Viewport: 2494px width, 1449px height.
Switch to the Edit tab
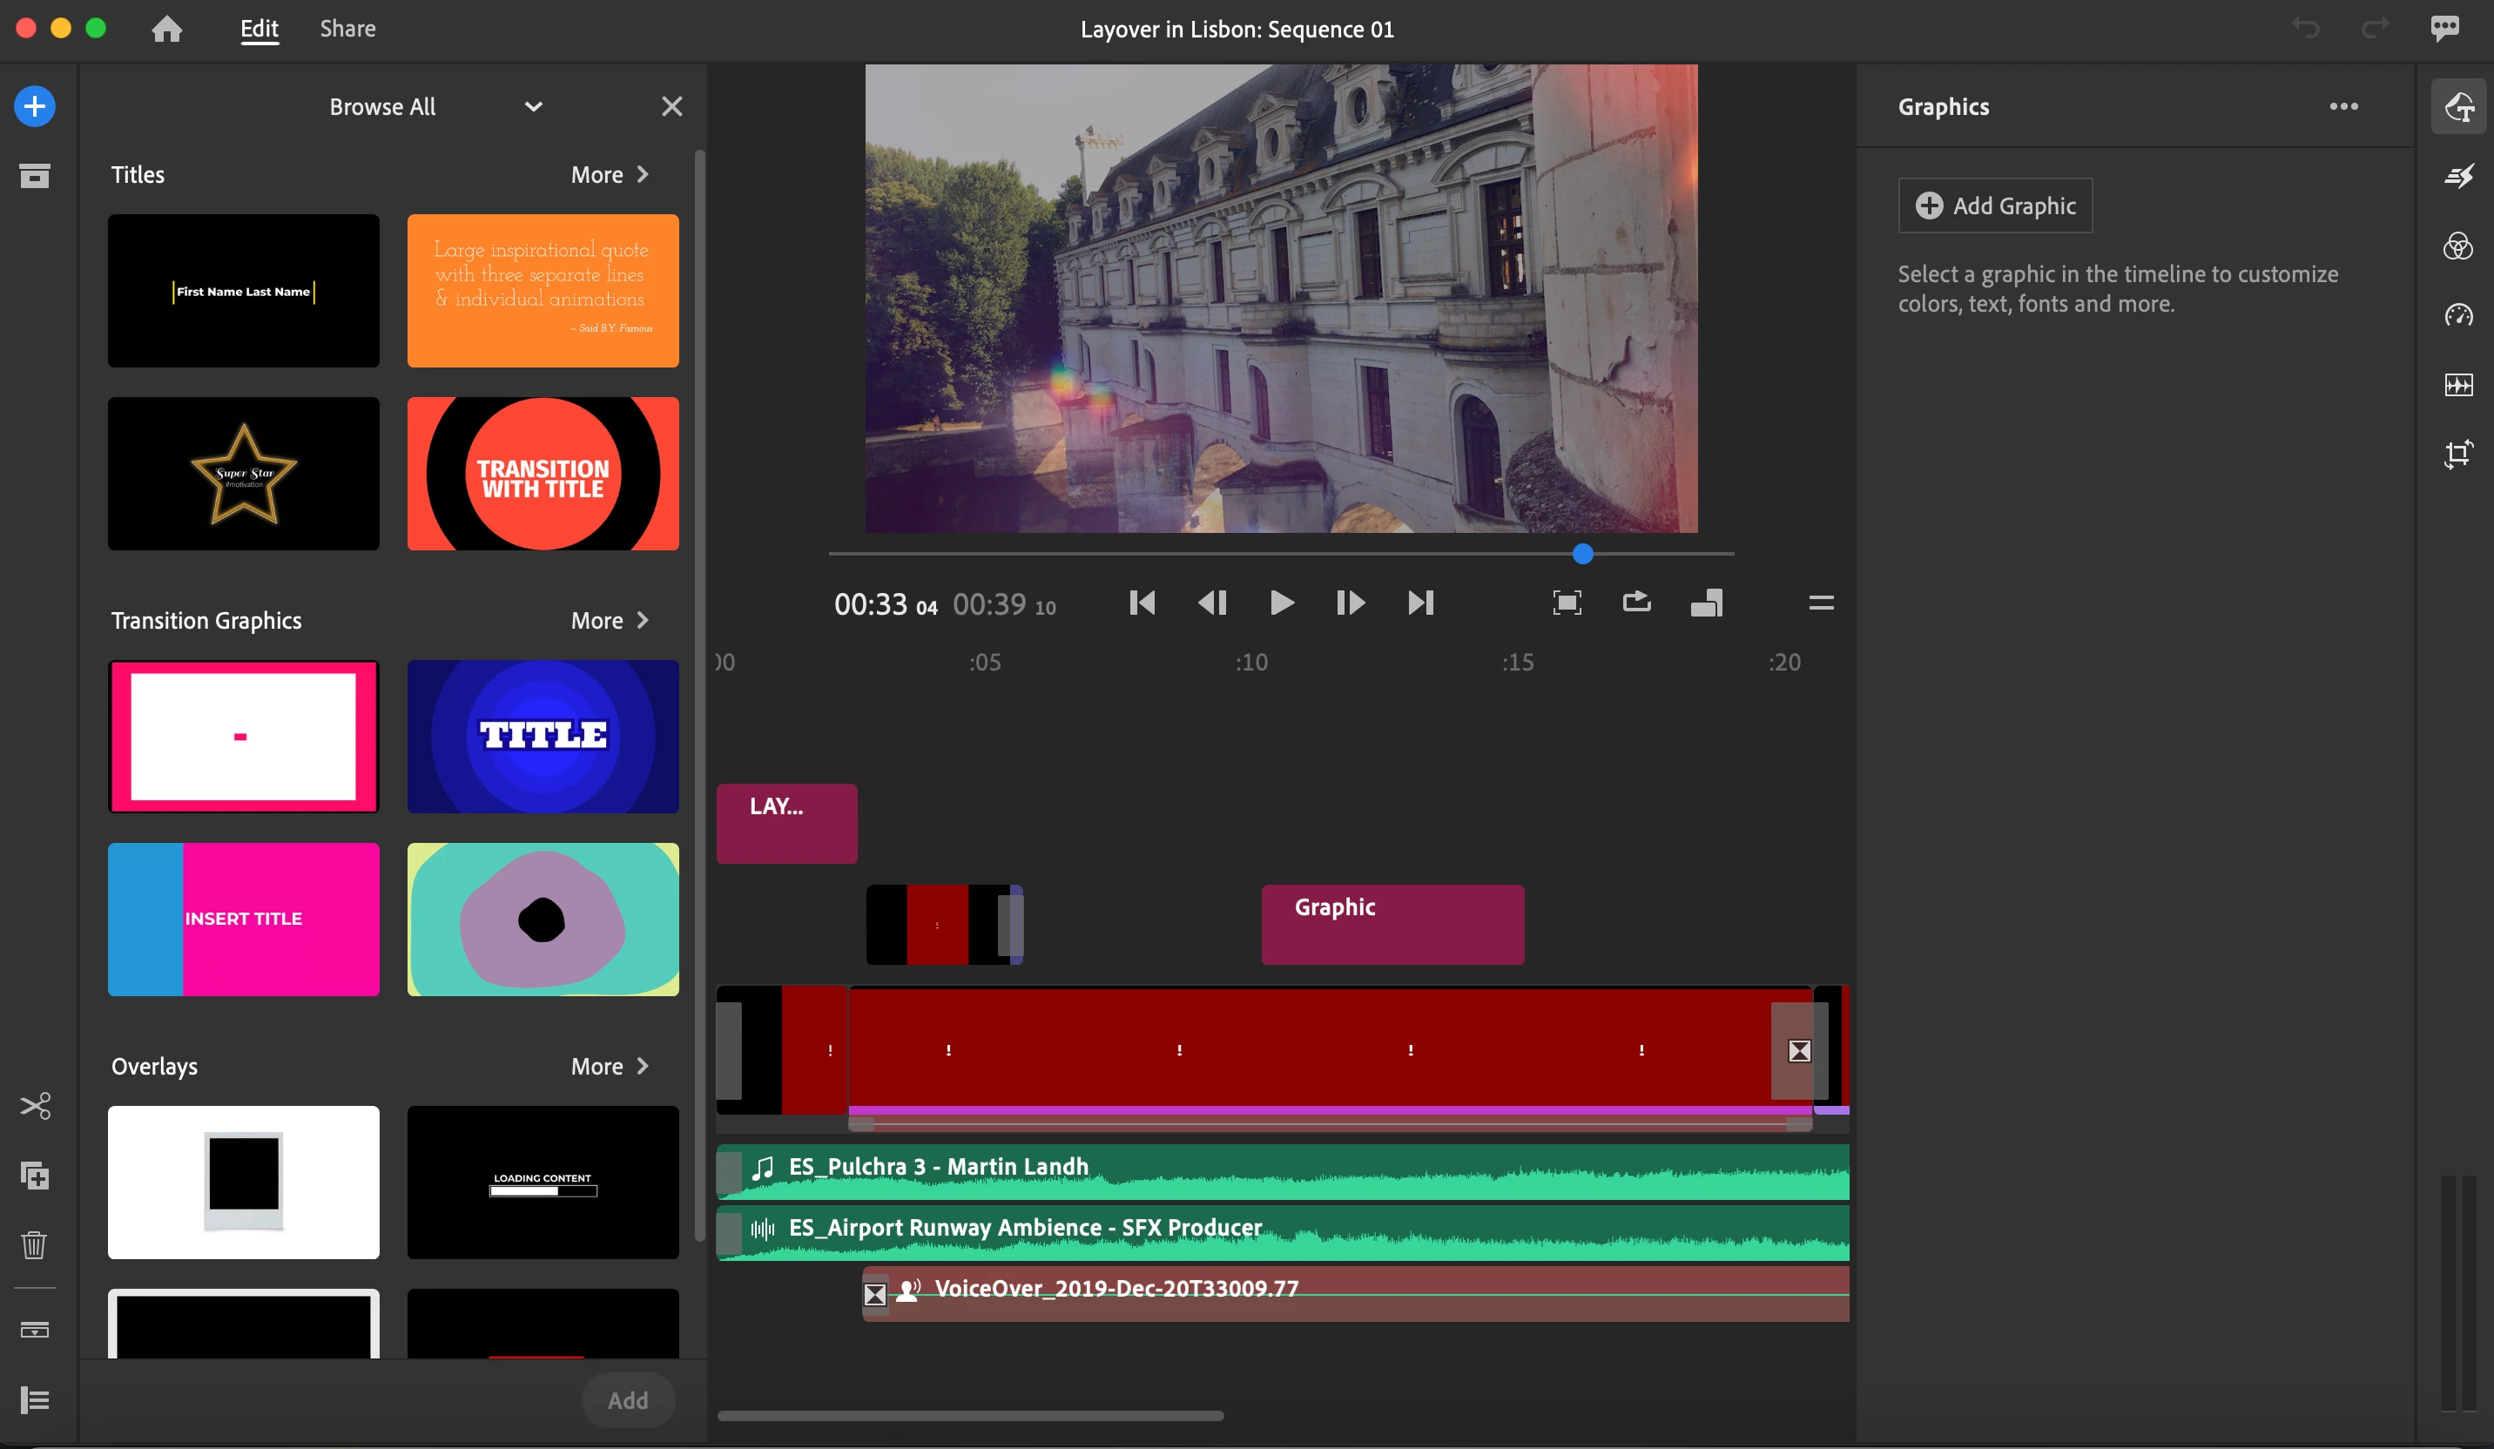tap(260, 29)
